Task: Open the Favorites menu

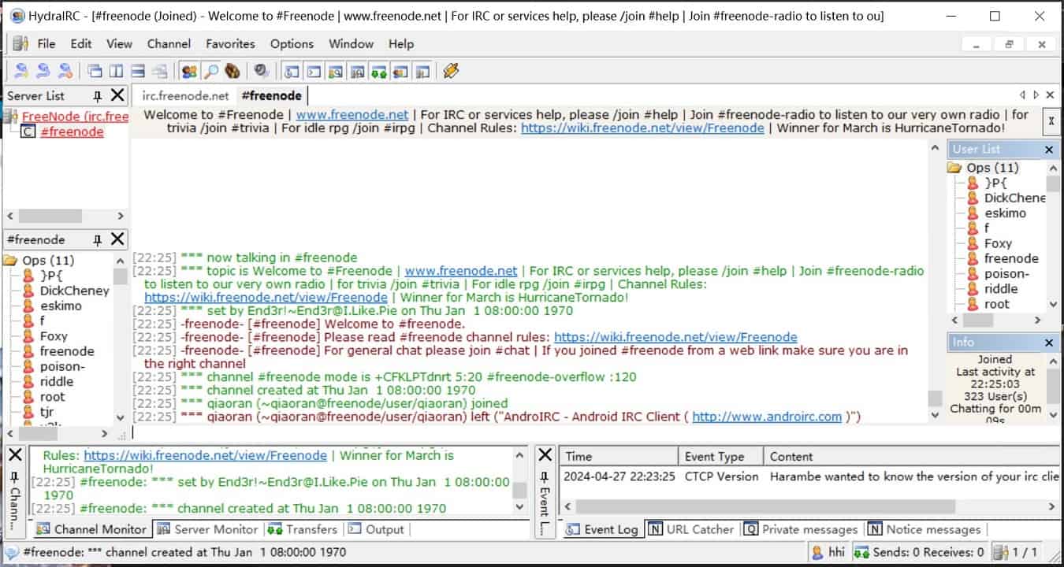Action: click(230, 44)
